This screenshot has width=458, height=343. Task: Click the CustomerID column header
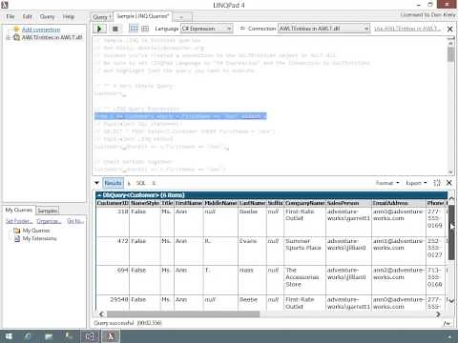coord(113,203)
